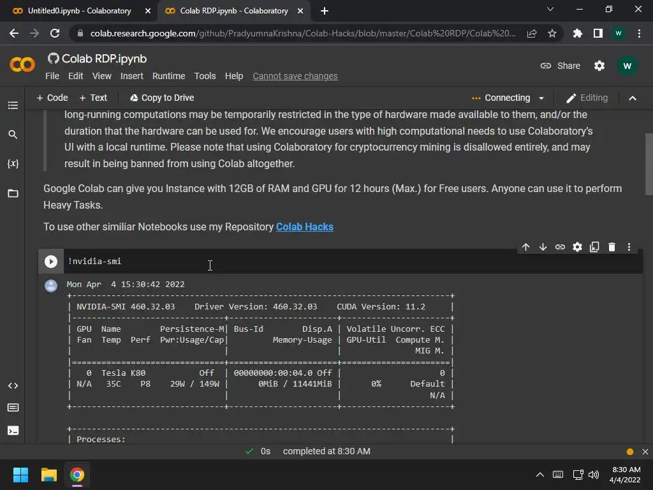The width and height of the screenshot is (653, 490).
Task: Switch to Untitled0.ipynb tab
Action: tap(79, 11)
